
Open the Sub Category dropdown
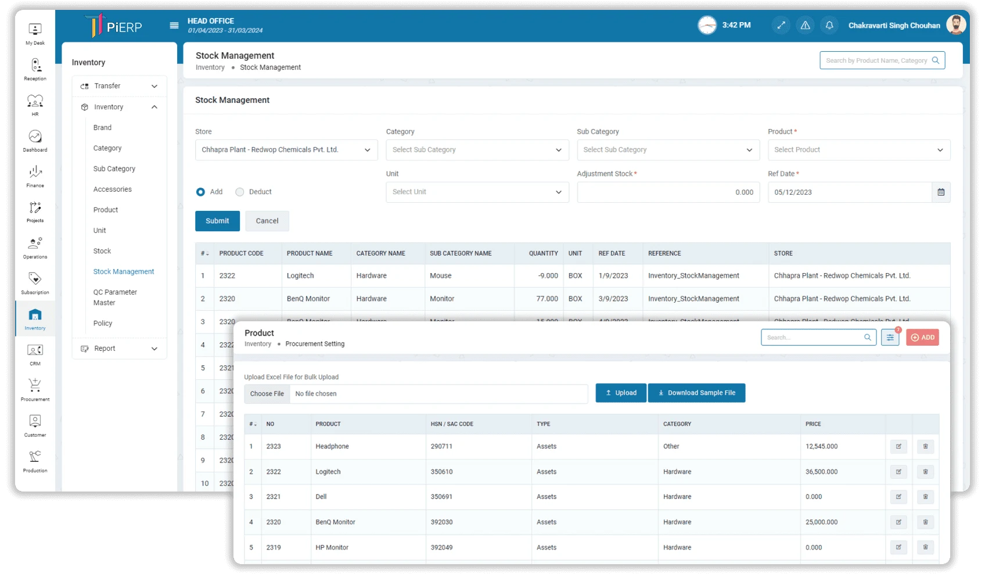pos(668,150)
